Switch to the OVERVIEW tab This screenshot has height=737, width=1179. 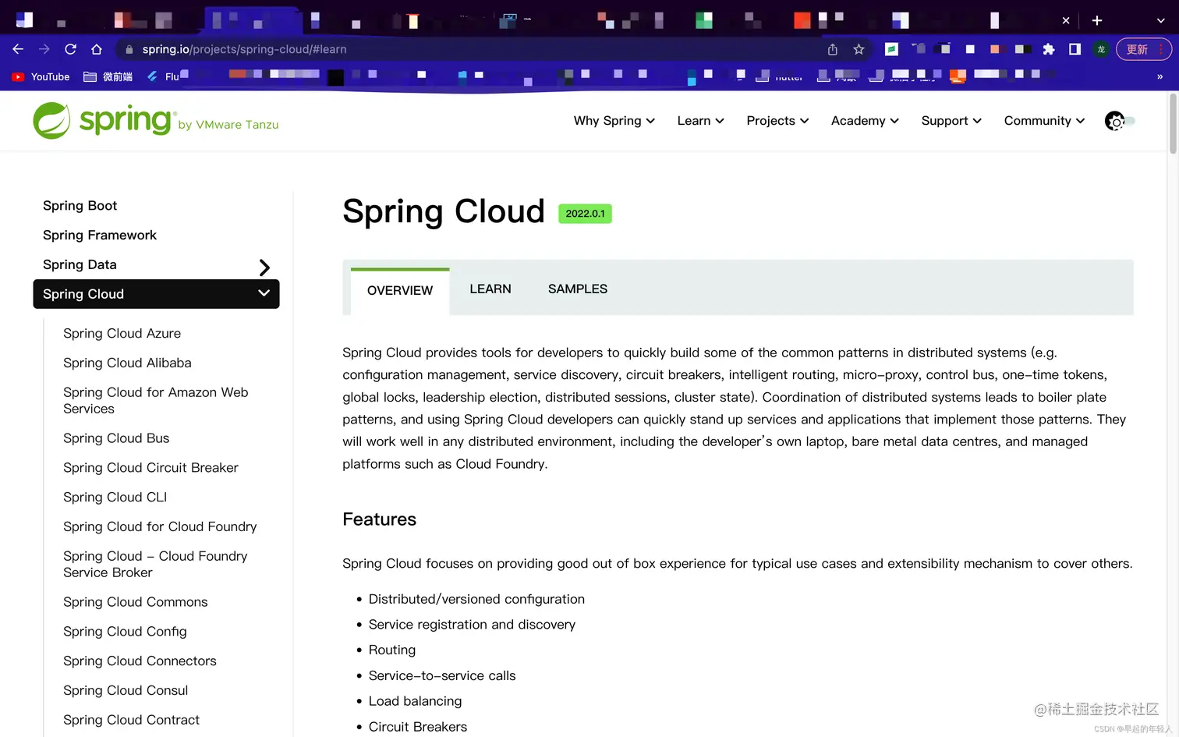[400, 291]
